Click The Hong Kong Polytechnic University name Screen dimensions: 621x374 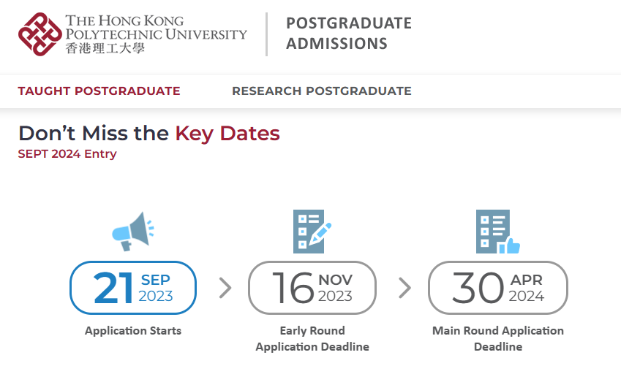pos(156,27)
